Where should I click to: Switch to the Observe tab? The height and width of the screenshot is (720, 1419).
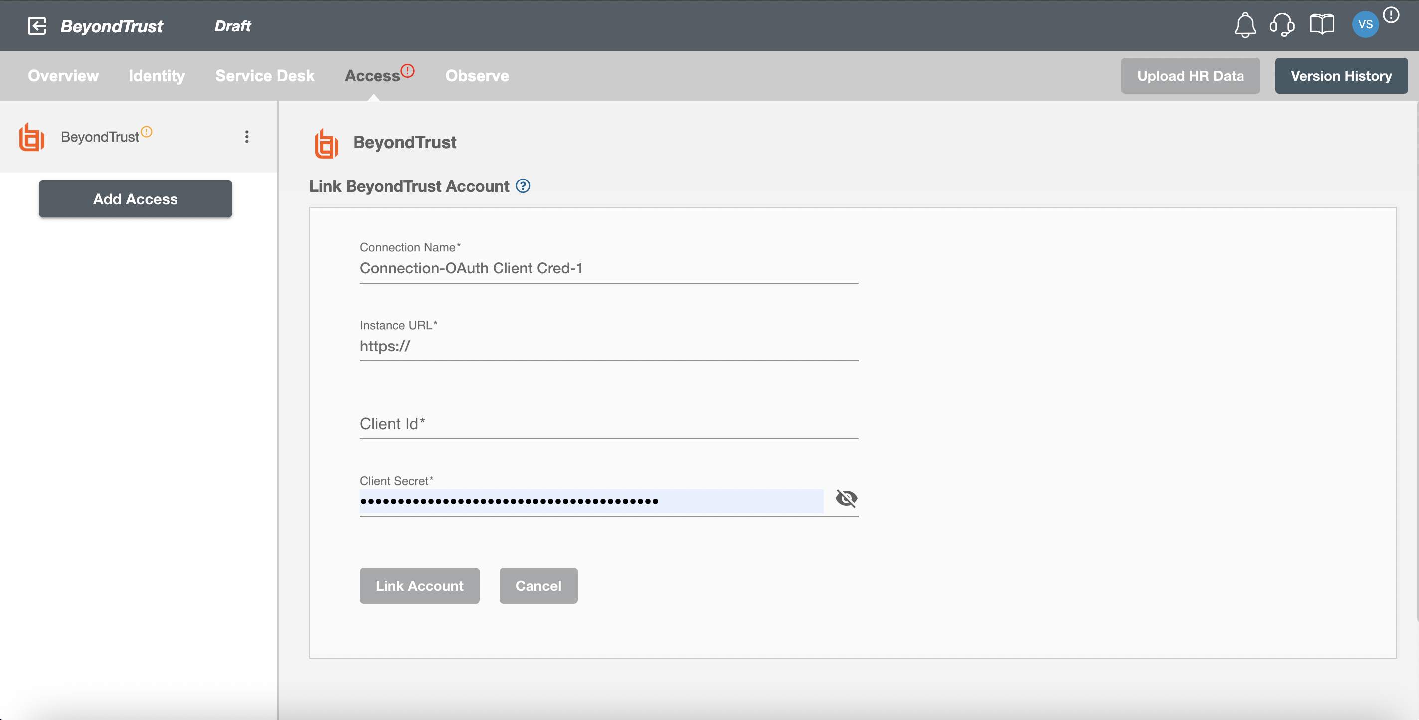point(477,75)
